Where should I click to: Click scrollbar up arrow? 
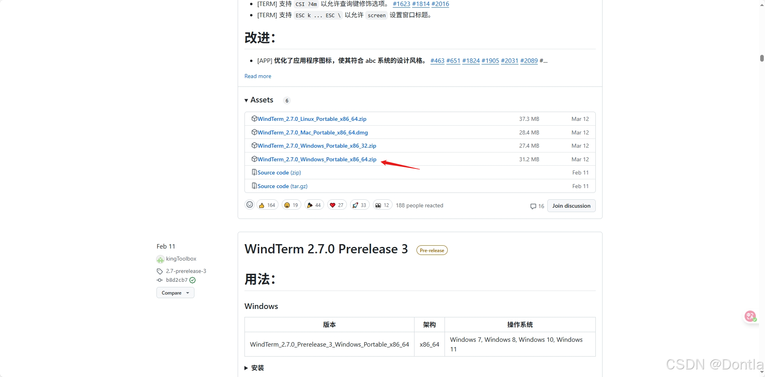762,5
